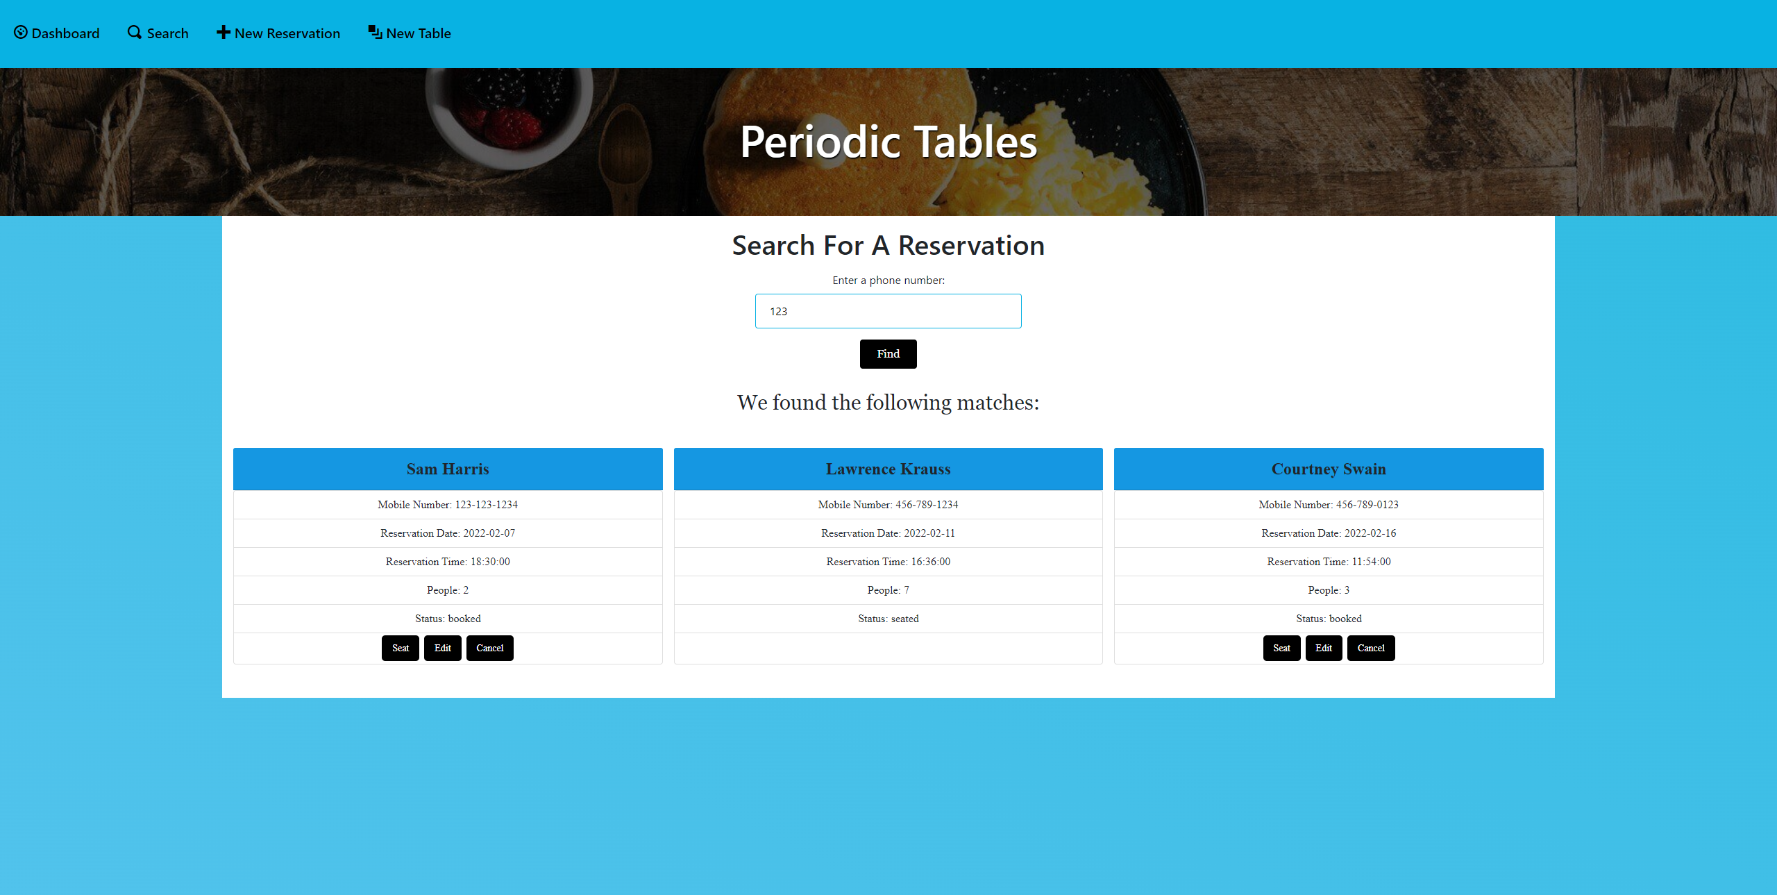Open the Dashboard navigation item
This screenshot has width=1777, height=895.
[66, 33]
